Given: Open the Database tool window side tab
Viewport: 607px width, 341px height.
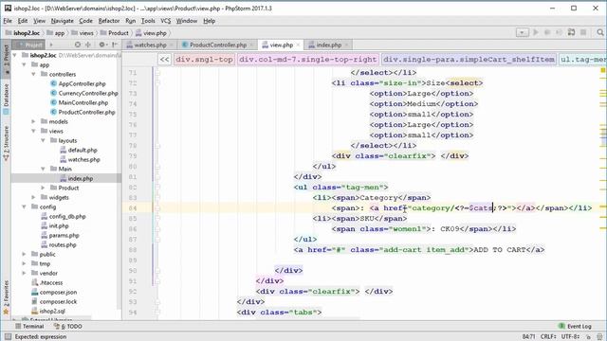Looking at the screenshot, I should coord(6,99).
